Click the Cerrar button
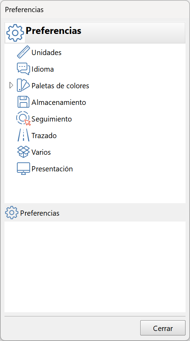Screen dimensions: 190x341 [163, 328]
